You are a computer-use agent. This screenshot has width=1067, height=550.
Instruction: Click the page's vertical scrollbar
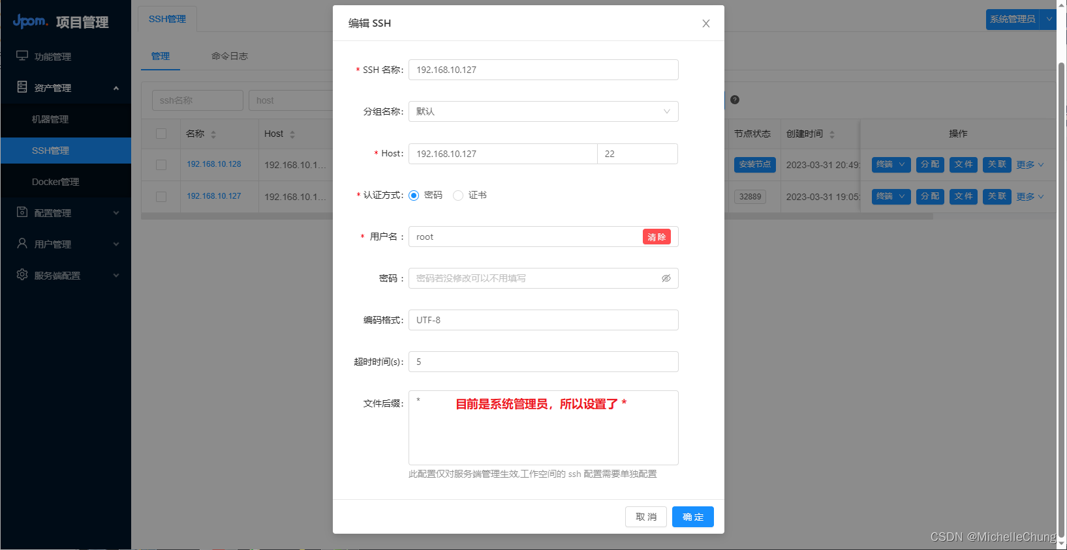click(x=1061, y=299)
